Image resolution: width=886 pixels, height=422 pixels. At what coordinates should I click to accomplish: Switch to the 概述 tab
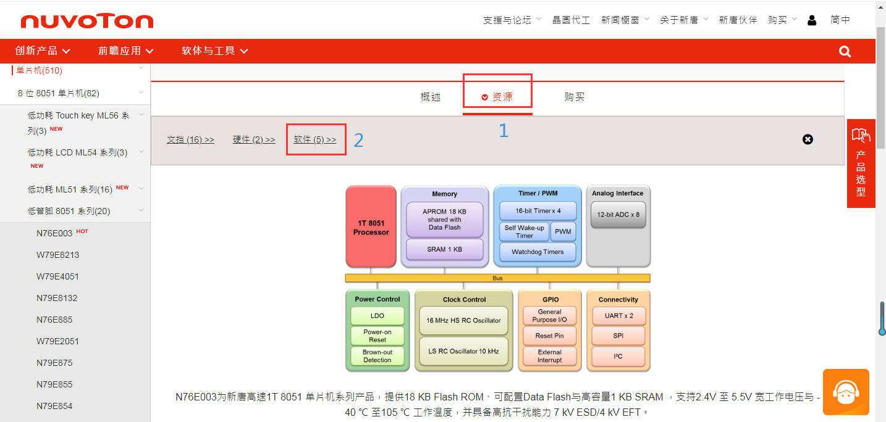tap(430, 96)
